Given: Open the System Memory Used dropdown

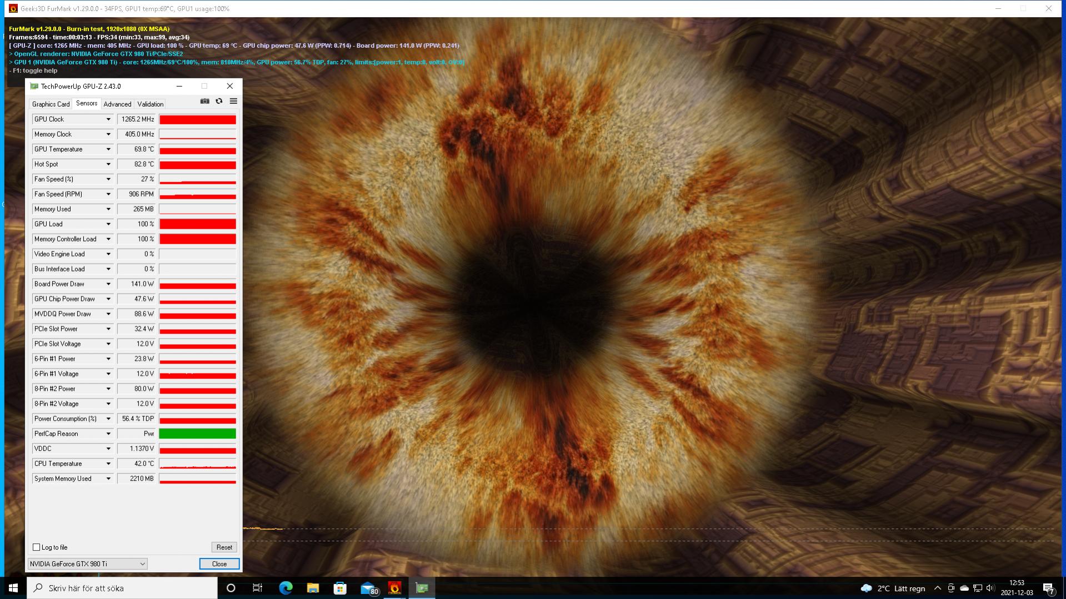Looking at the screenshot, I should pyautogui.click(x=108, y=479).
